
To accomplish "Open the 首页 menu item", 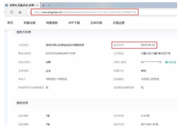I will [10, 23].
